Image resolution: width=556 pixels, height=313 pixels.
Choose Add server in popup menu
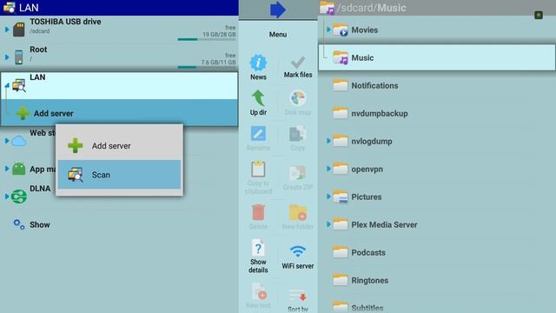pos(120,145)
